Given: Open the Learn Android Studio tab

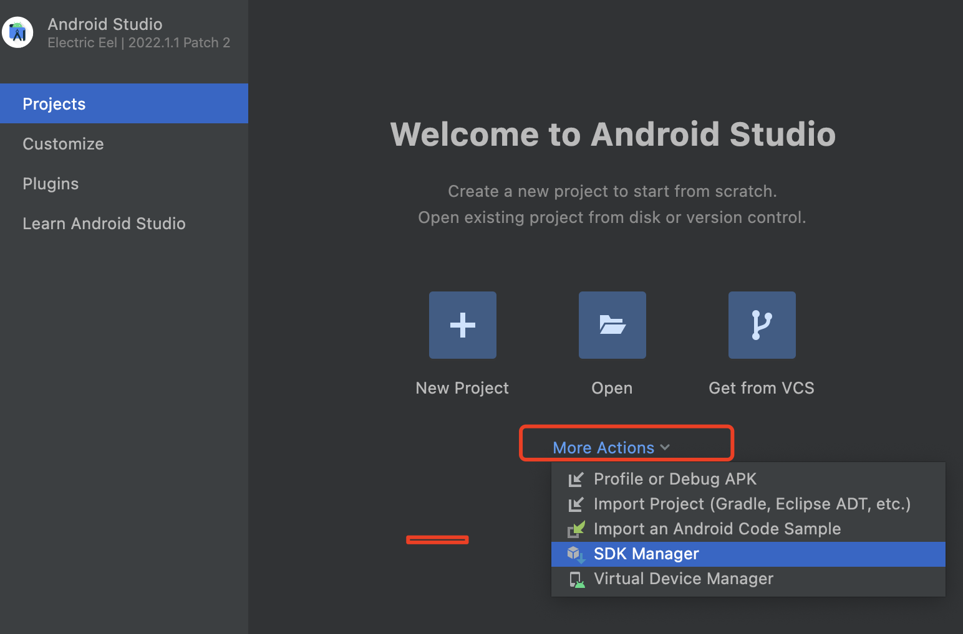Looking at the screenshot, I should click(x=104, y=224).
